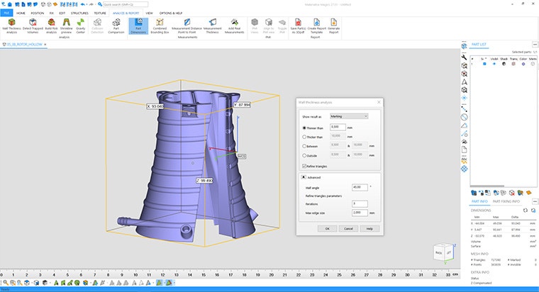Open Wall Thickness Analysis tool in ribbon
Image resolution: width=539 pixels, height=292 pixels.
click(11, 26)
